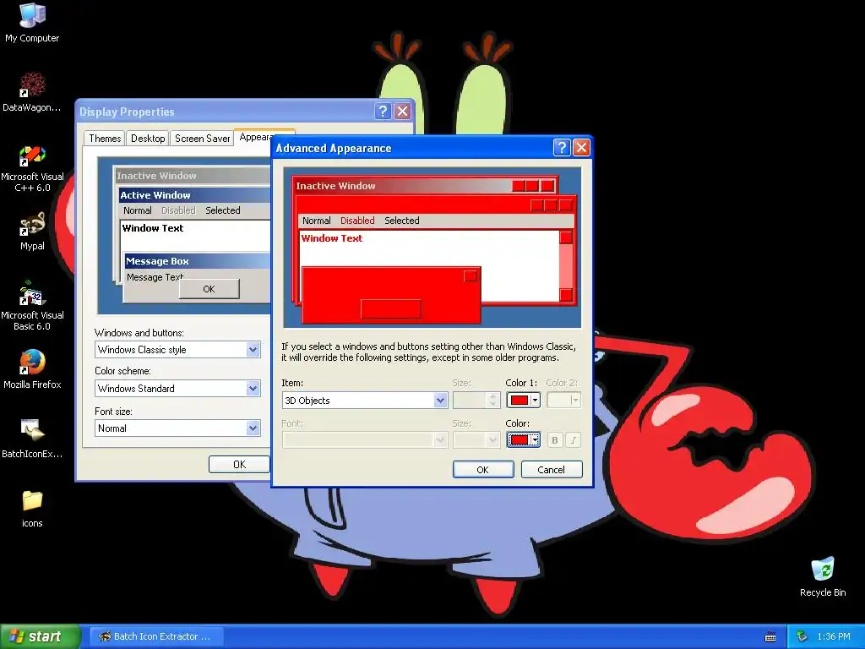Image resolution: width=865 pixels, height=649 pixels.
Task: Open the Desktop tab in Display Properties
Action: pos(148,139)
